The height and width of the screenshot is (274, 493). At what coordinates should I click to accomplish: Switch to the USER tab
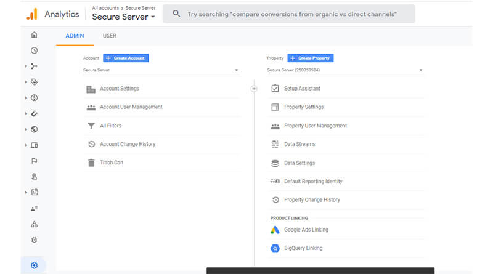(x=110, y=36)
